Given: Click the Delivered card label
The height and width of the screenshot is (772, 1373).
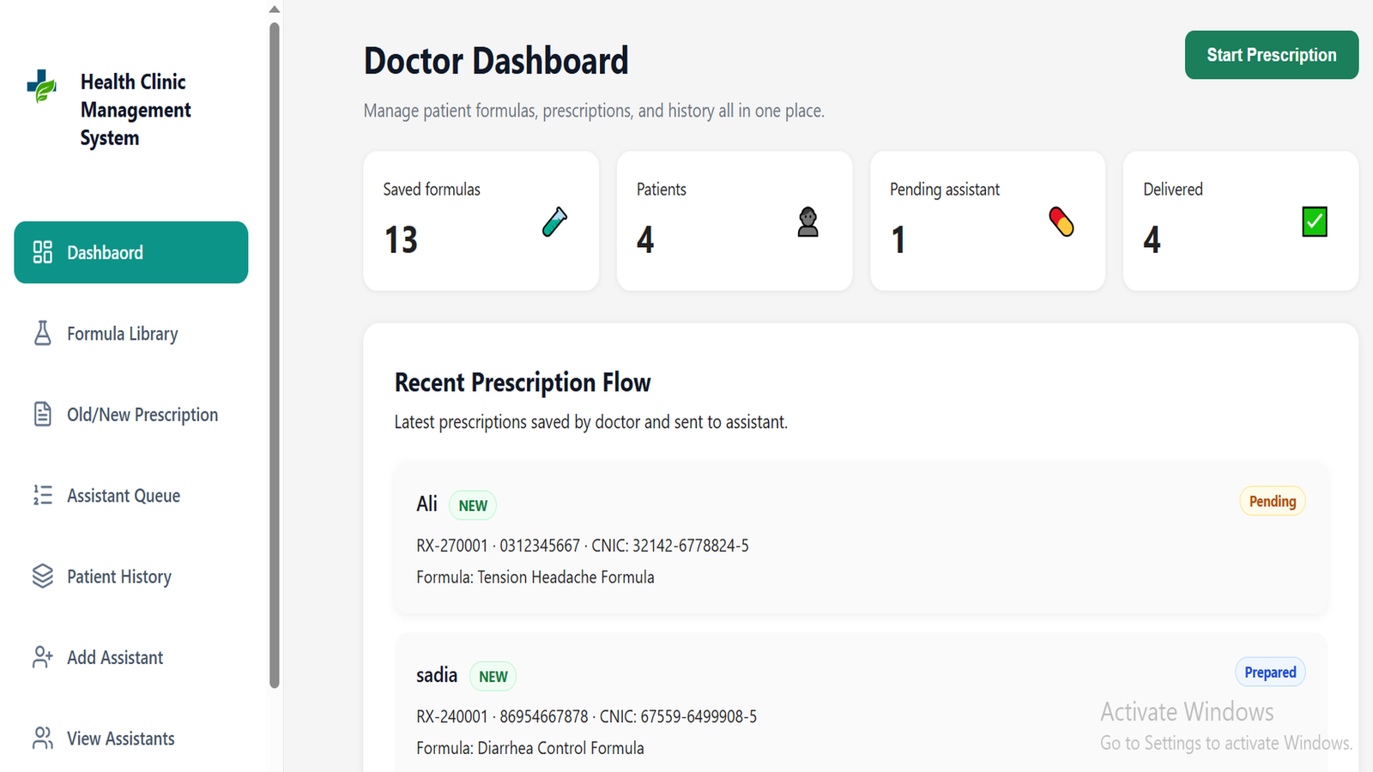Looking at the screenshot, I should (1173, 190).
